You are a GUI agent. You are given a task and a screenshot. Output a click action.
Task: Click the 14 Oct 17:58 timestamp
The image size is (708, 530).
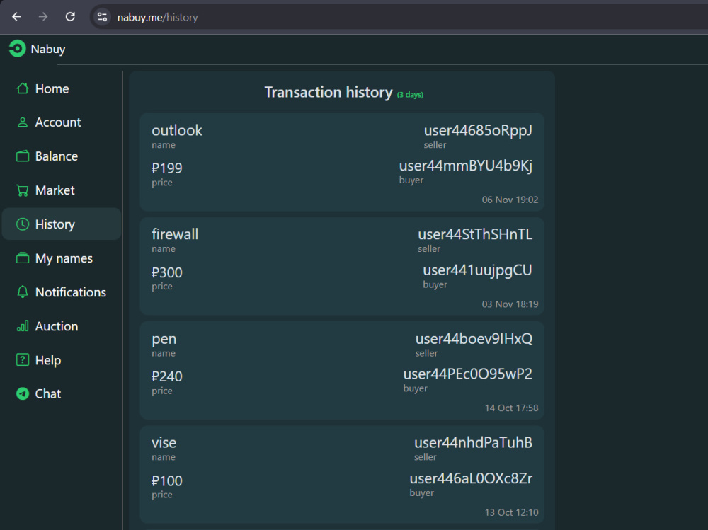click(x=512, y=408)
